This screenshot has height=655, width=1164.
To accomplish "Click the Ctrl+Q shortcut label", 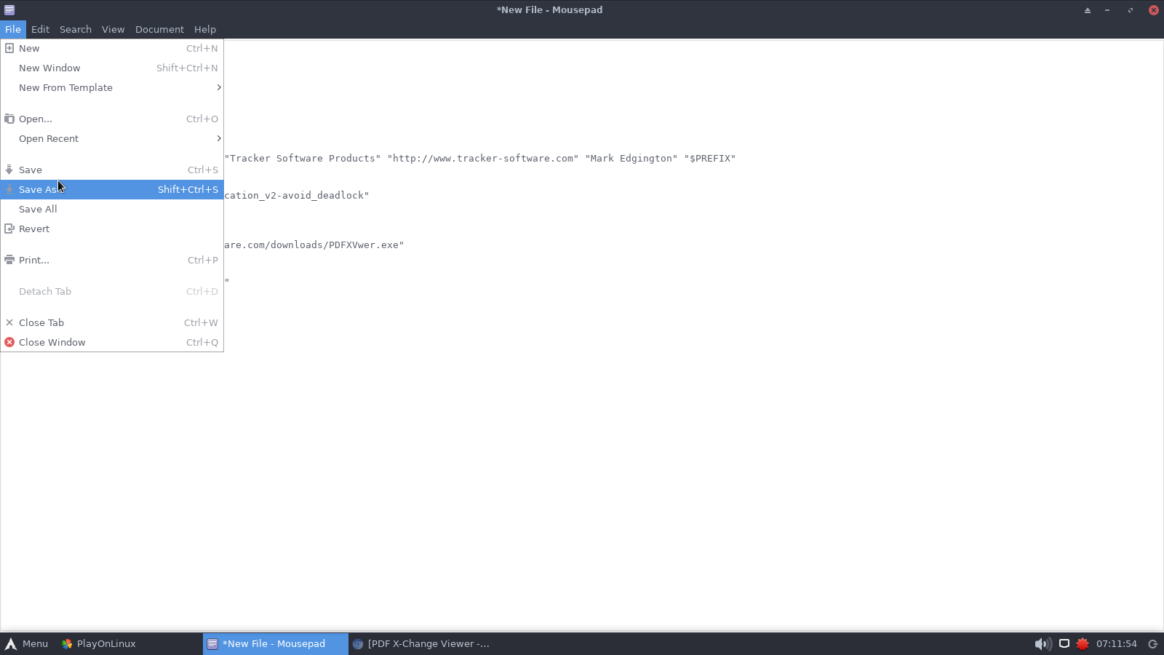I will pos(202,342).
